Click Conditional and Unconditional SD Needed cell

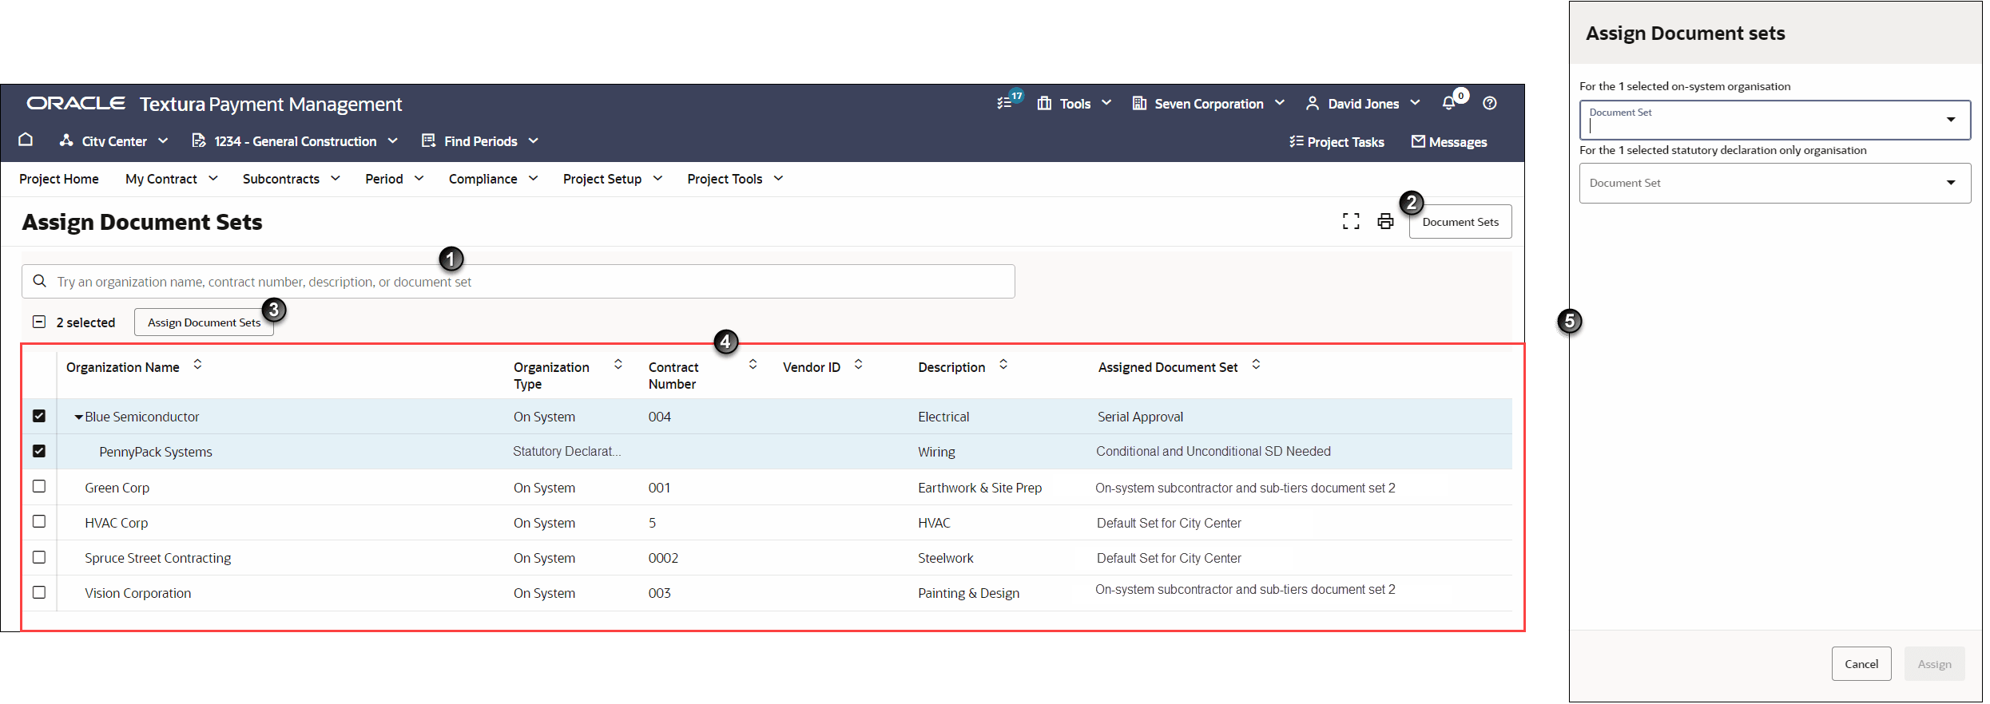coord(1213,451)
